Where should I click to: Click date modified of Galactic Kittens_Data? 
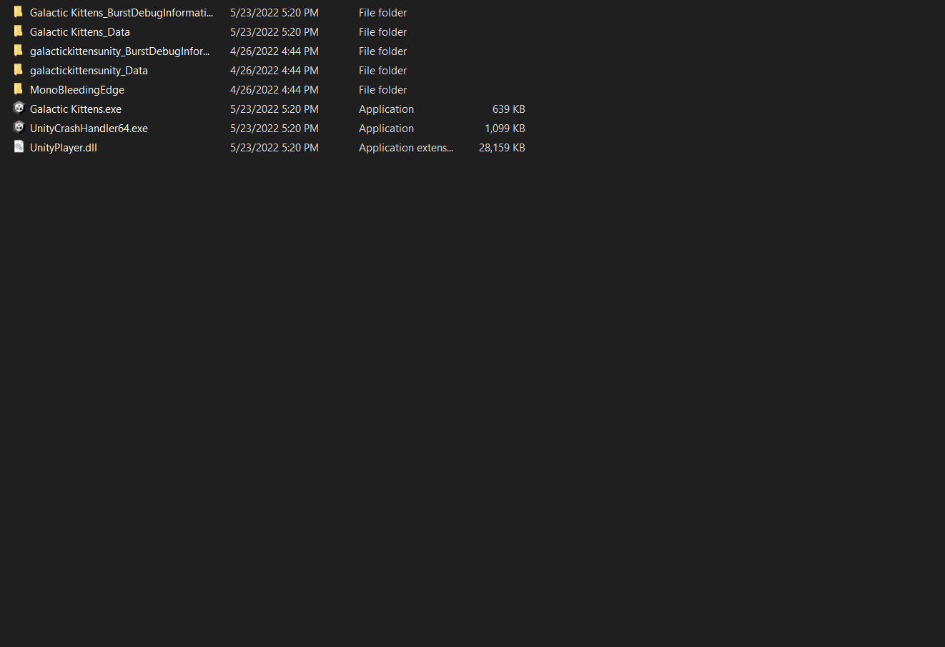coord(274,32)
